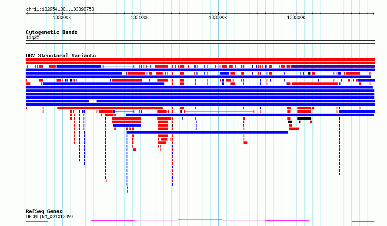The height and width of the screenshot is (226, 387).
Task: Select the purple structural variant bar
Action: tap(333, 66)
